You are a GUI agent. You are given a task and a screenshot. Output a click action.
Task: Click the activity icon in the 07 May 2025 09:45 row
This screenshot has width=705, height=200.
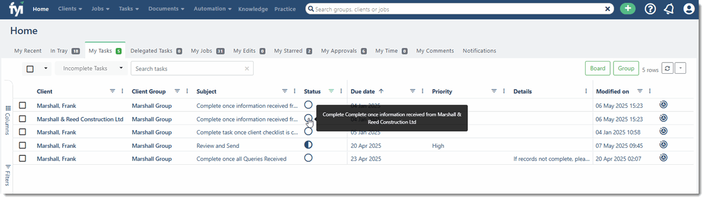click(x=663, y=145)
